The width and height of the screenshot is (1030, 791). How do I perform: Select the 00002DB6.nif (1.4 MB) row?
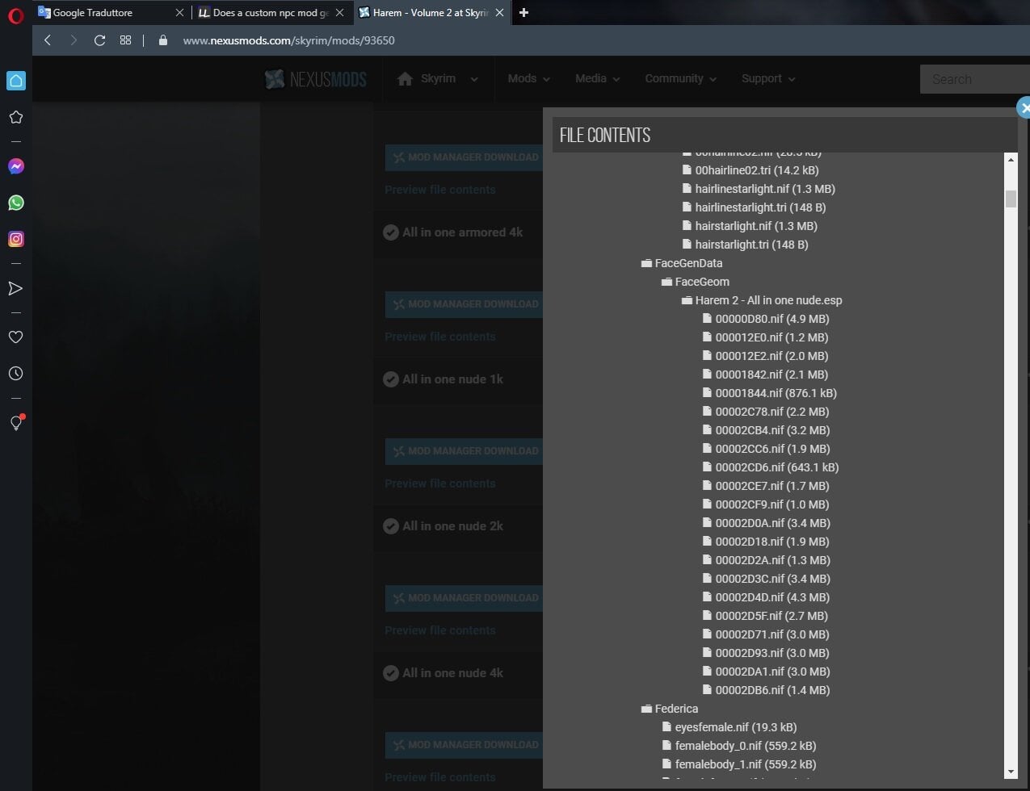[x=766, y=690]
